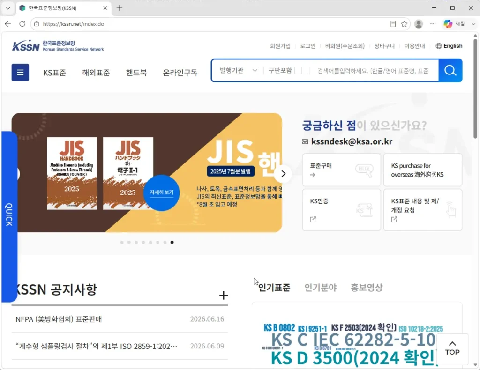This screenshot has width=480, height=370.
Task: Close the KSSN browser tab
Action: (x=105, y=8)
